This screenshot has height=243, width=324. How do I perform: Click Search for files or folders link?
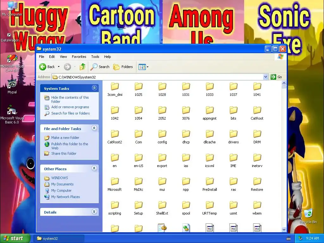pos(71,113)
